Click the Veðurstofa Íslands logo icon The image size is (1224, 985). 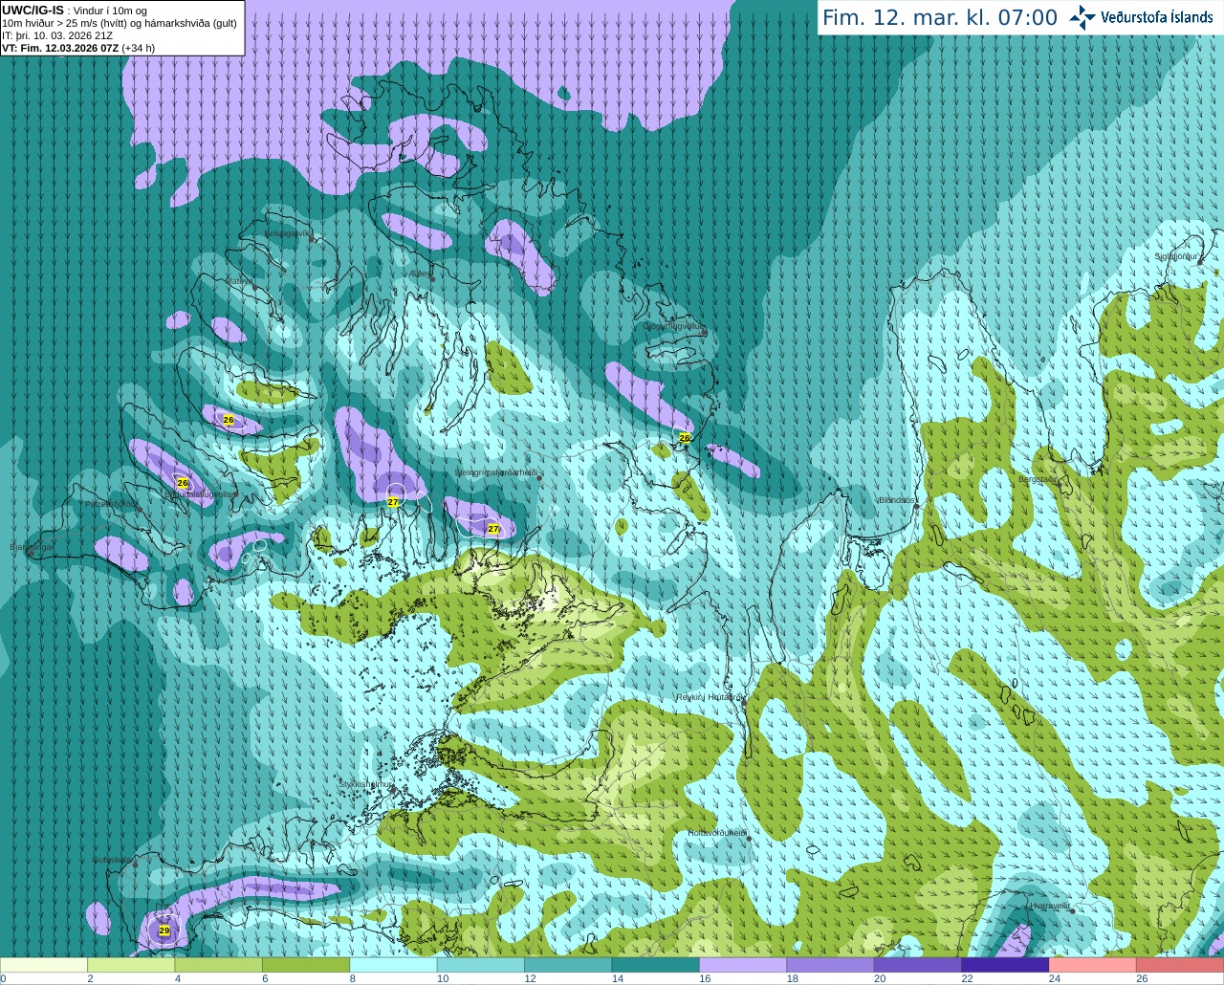tap(1082, 17)
